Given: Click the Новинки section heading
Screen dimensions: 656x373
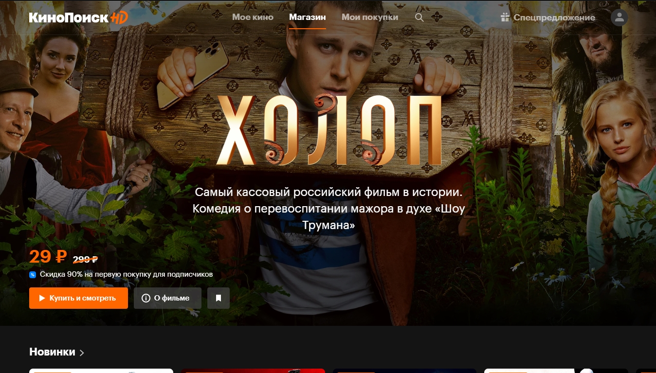Looking at the screenshot, I should click(52, 352).
